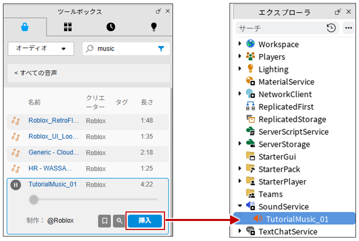
Task: Click the Lighting bulb icon in Explorer
Action: (250, 69)
